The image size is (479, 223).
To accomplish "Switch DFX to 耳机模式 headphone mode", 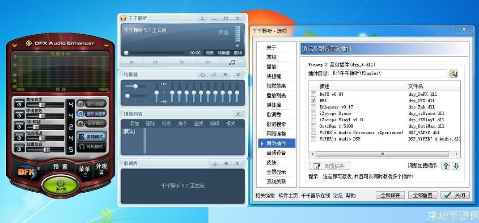I will click(x=92, y=147).
